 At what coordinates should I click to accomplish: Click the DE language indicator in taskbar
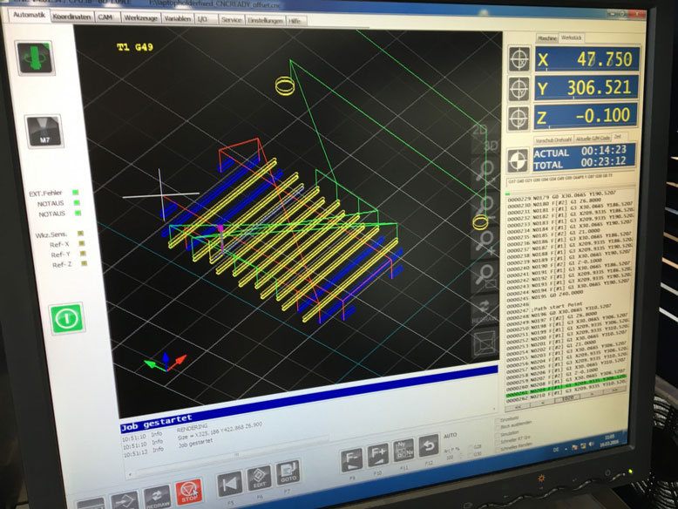556,451
